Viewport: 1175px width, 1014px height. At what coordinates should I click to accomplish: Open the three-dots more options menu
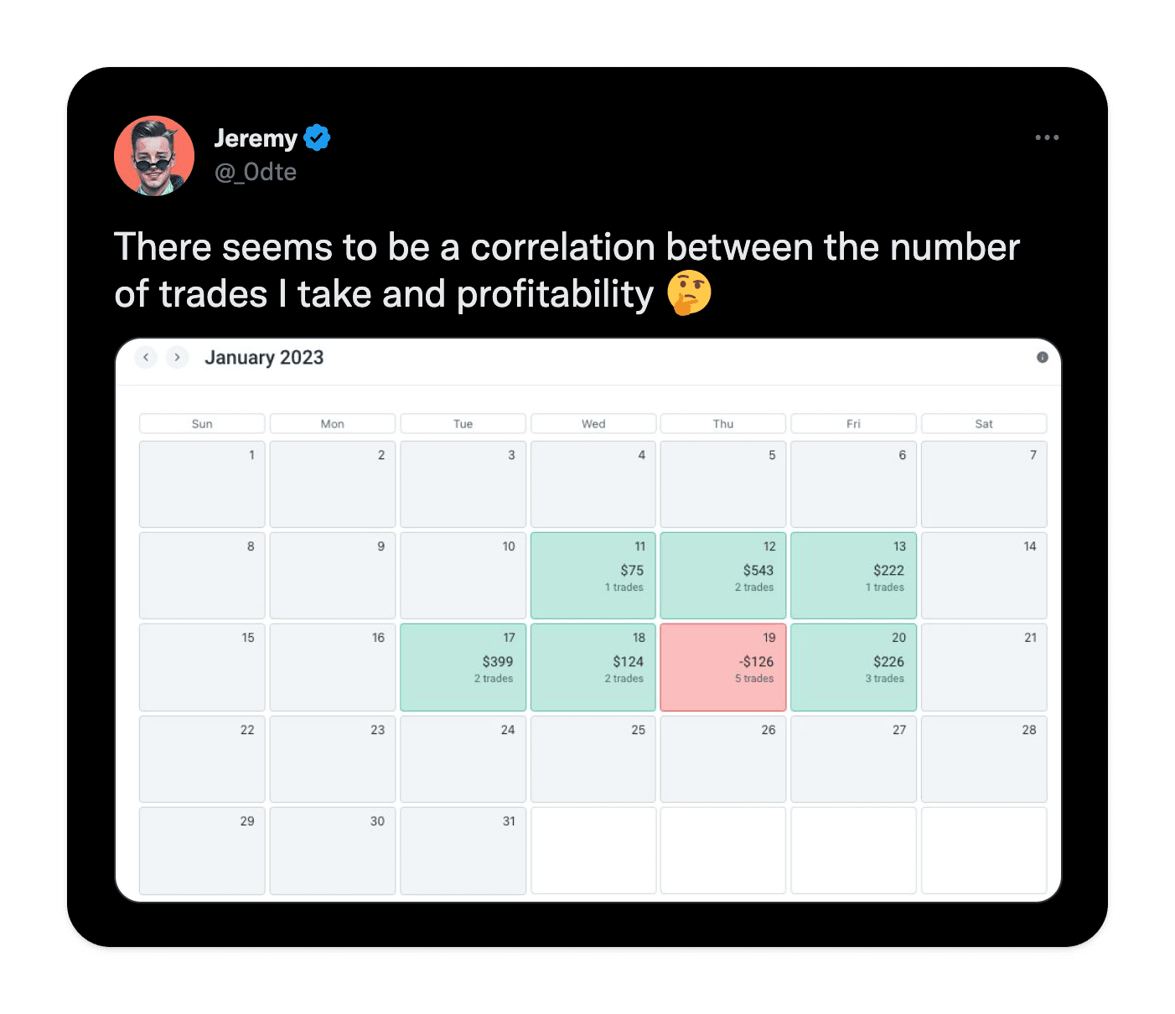click(1047, 137)
